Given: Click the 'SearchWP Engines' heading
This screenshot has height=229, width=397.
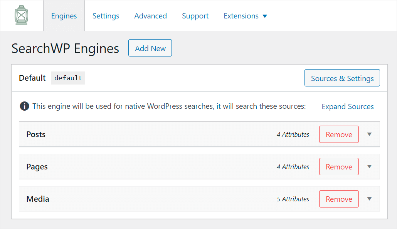Looking at the screenshot, I should (65, 48).
